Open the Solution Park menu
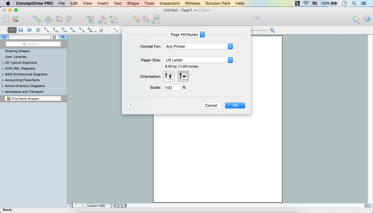Screen dimensions: 373x213 pos(218,3)
